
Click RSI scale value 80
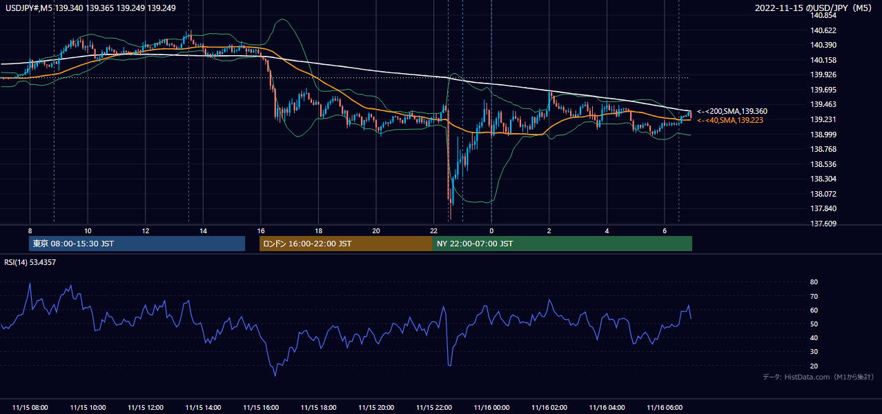coord(814,282)
